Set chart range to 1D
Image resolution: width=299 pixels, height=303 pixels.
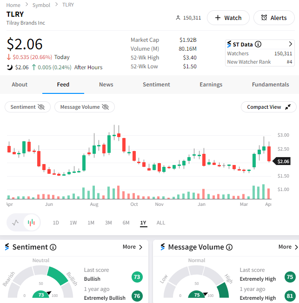[x=56, y=223]
